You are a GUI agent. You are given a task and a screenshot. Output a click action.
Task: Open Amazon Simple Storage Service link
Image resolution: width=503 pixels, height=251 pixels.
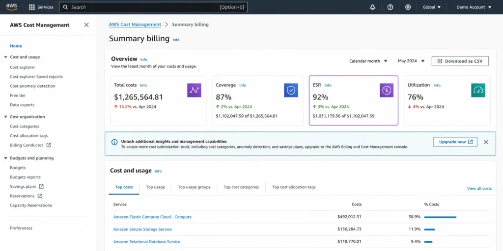(x=142, y=229)
